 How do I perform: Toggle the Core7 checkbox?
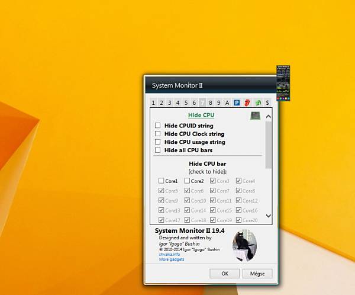tap(213, 191)
